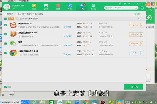Expand the dropdown arrow beside 谷歌浏览器 upgrade

click(142, 53)
